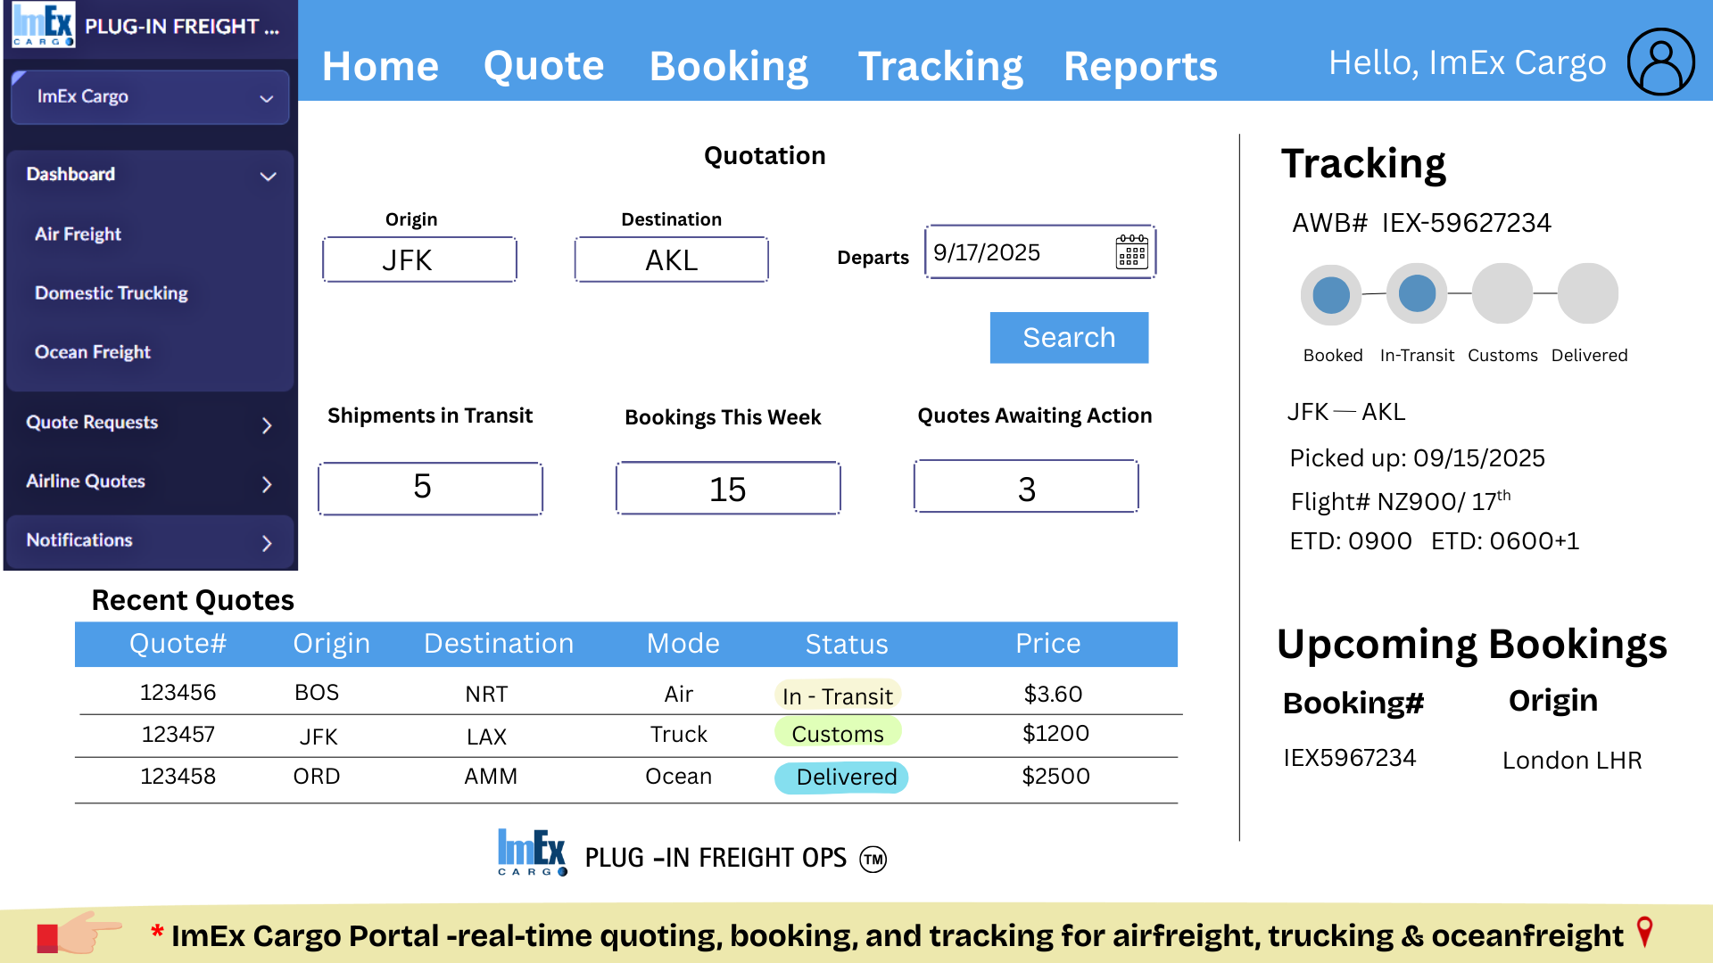Collapse the Dashboard section chevron
Viewport: 1713px width, 963px height.
[267, 176]
